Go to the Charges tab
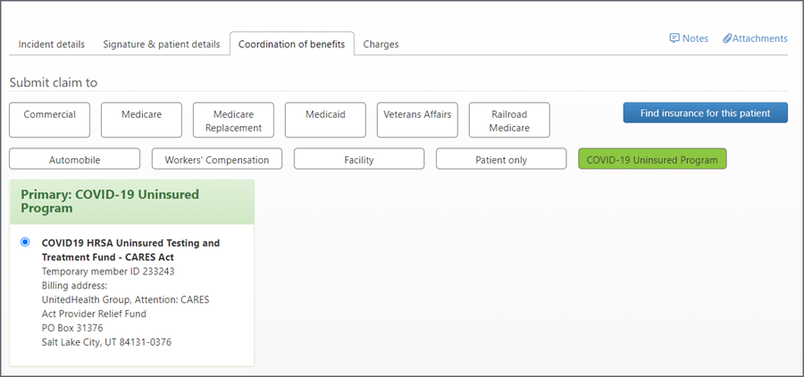This screenshot has height=377, width=804. (x=381, y=44)
